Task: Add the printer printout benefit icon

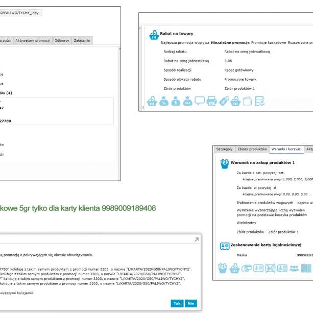Action: (211, 101)
